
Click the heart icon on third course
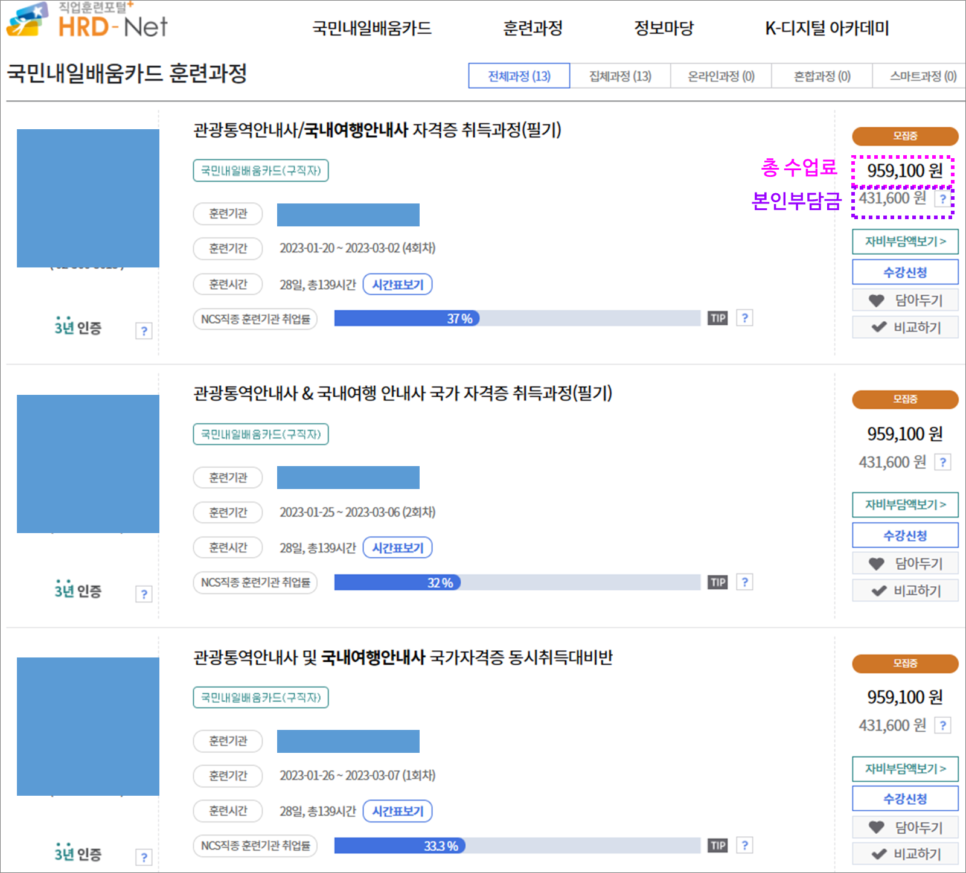(x=875, y=827)
